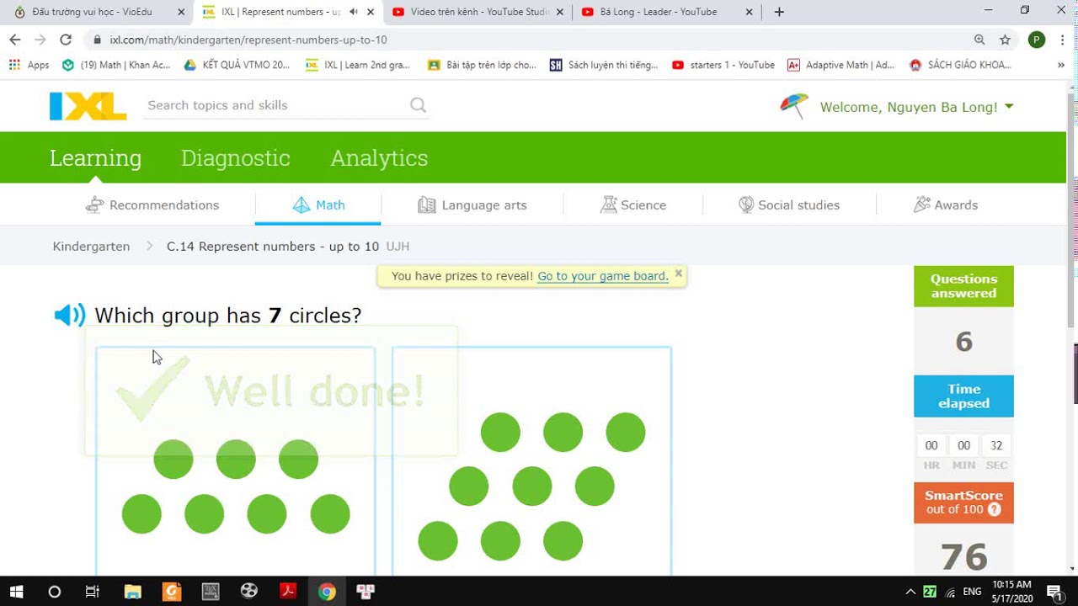Open Chrome three-dot menu
Screen dimensions: 1078x606
coord(1061,40)
